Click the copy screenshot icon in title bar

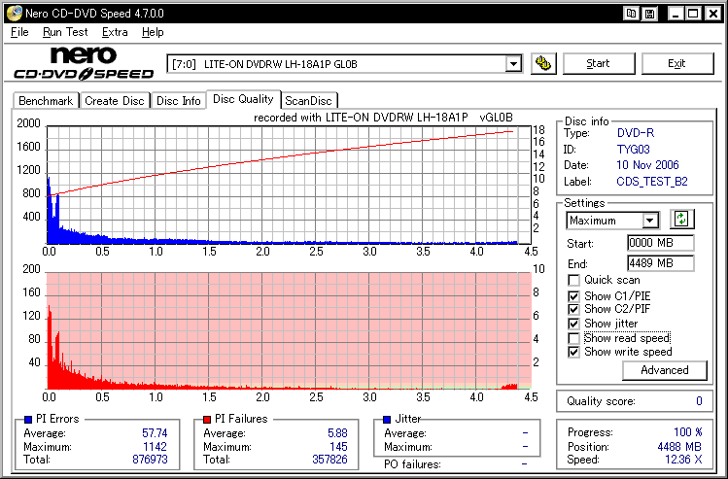pyautogui.click(x=632, y=13)
